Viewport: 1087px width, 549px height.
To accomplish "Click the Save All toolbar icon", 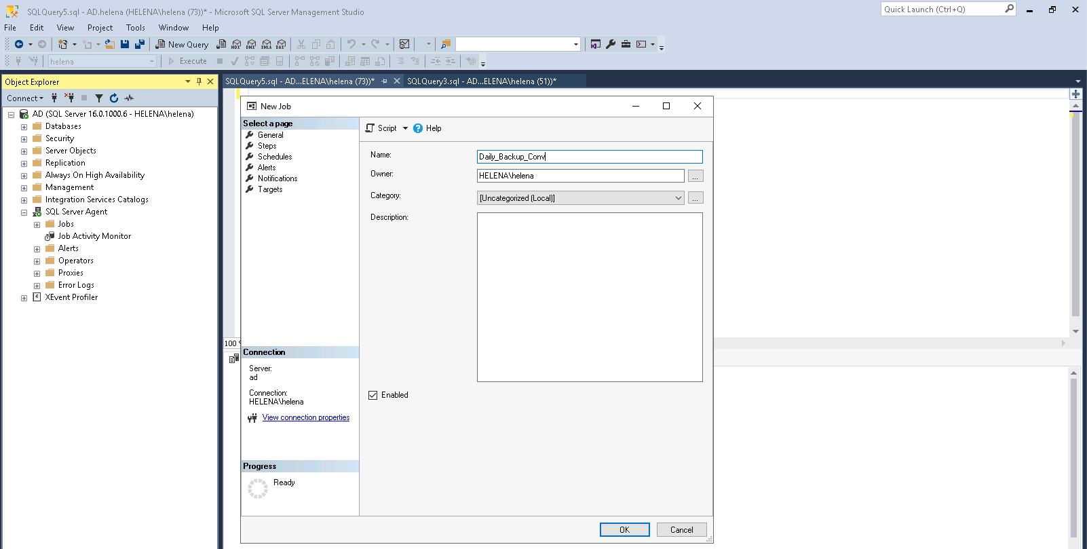I will 140,44.
